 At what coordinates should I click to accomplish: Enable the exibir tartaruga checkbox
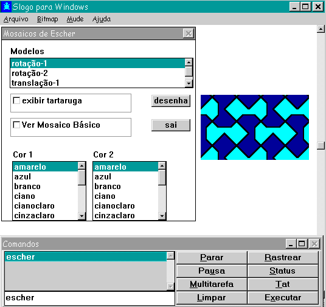(16, 100)
